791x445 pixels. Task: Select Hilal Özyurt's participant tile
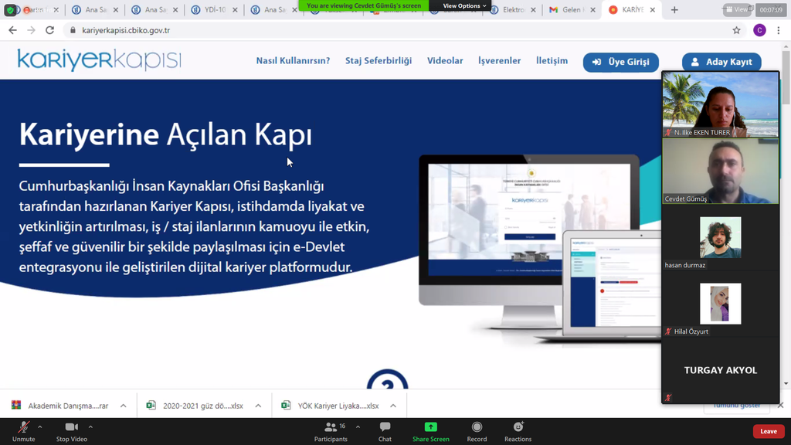721,304
